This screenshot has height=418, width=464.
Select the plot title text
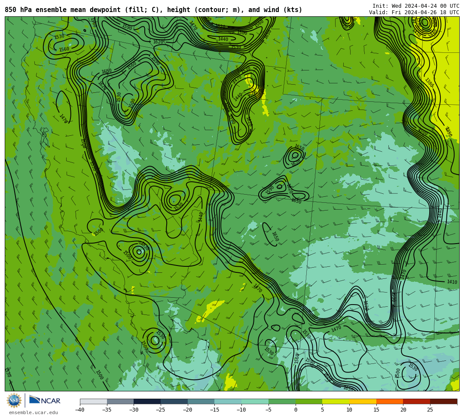153,10
